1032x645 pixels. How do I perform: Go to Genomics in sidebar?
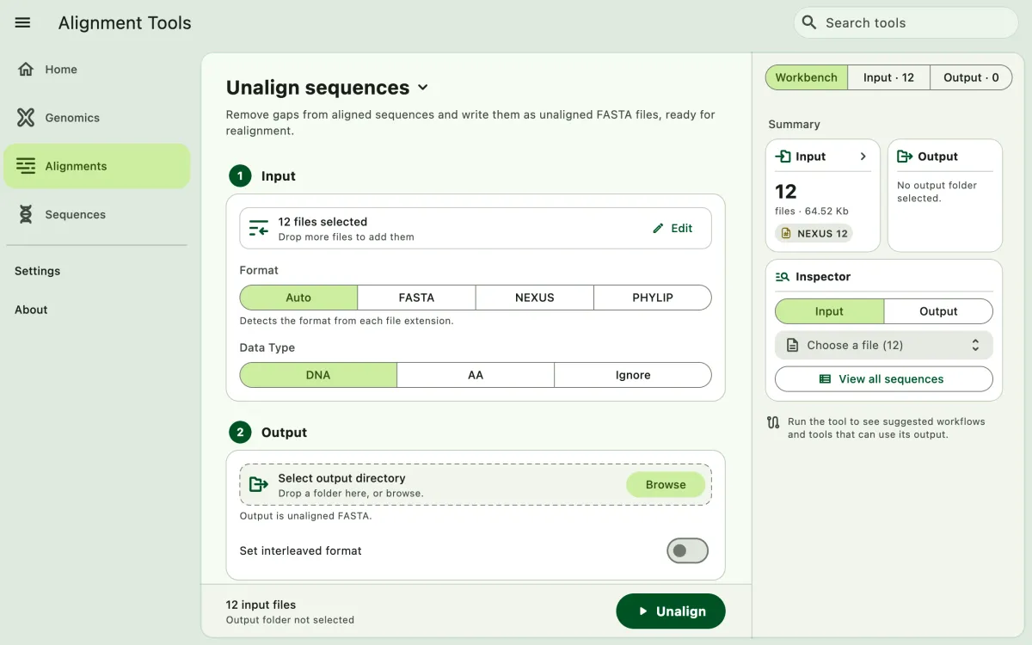(x=96, y=118)
